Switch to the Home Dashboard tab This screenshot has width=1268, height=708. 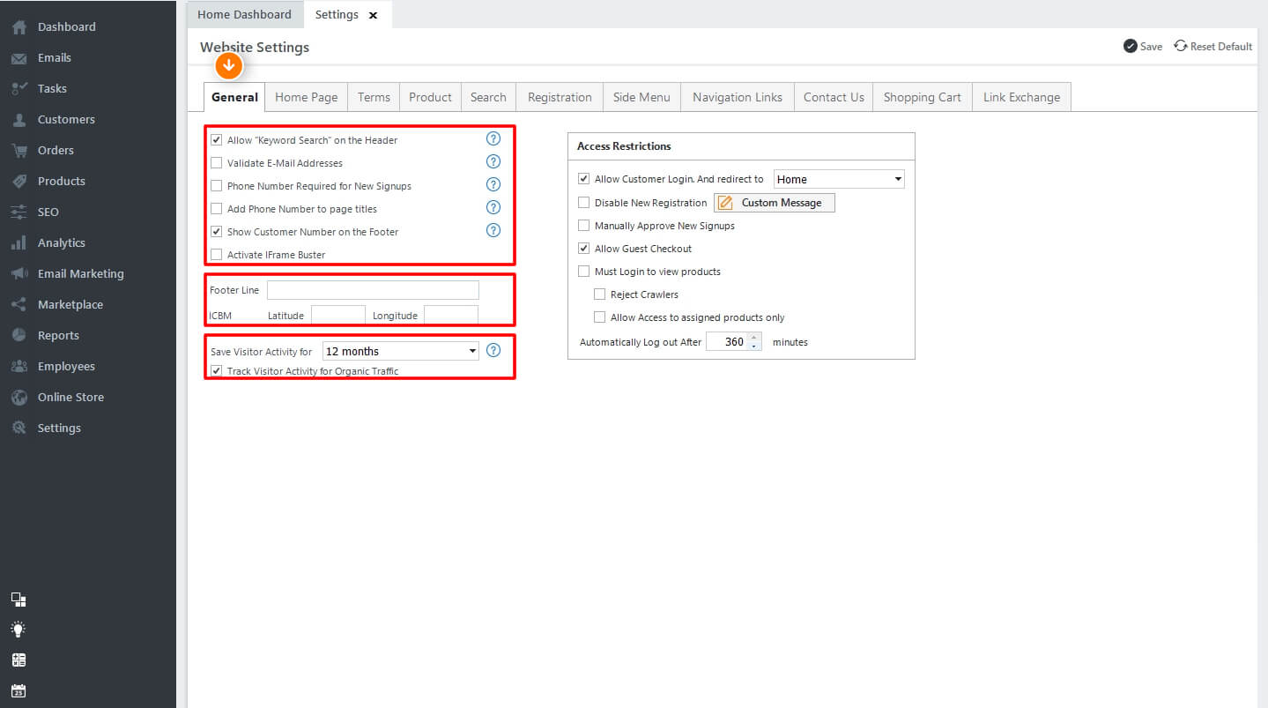click(244, 14)
